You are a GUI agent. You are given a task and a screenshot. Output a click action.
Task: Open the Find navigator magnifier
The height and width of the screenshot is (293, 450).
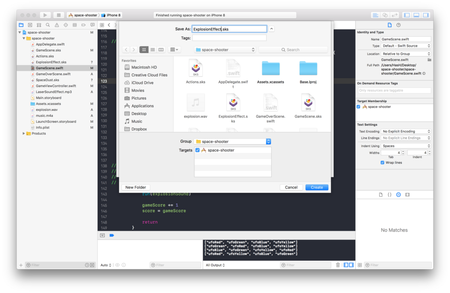click(x=48, y=25)
